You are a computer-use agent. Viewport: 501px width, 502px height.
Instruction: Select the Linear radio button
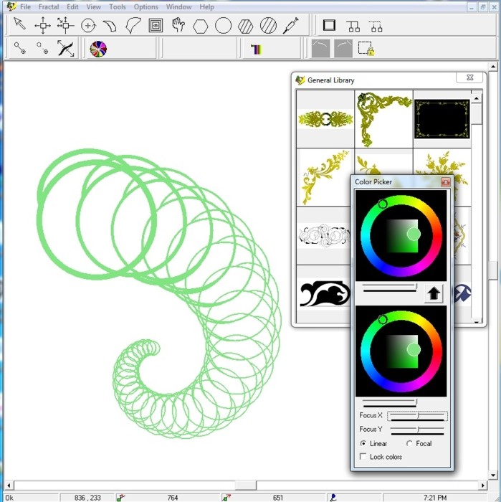coord(363,443)
